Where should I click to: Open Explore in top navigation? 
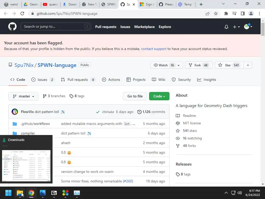click(165, 27)
